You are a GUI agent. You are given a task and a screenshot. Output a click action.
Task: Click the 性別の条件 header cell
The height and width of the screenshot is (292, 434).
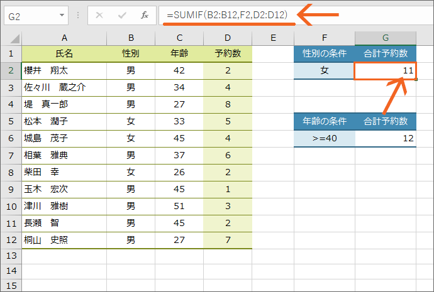click(325, 53)
